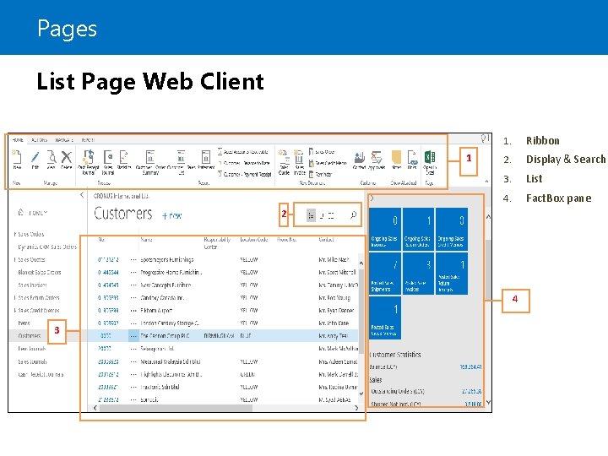Collapse the FactBox pane chevron
Viewport: 608px width, 456px height.
372,198
